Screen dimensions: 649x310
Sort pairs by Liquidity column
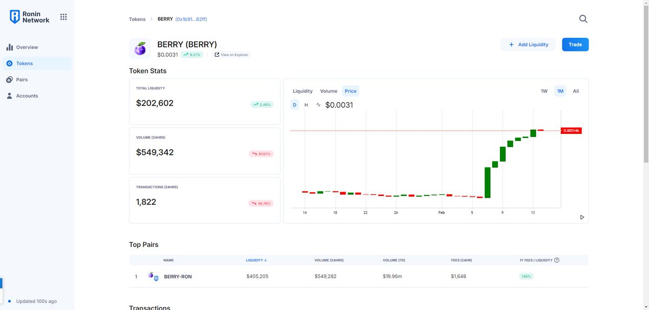(x=257, y=260)
